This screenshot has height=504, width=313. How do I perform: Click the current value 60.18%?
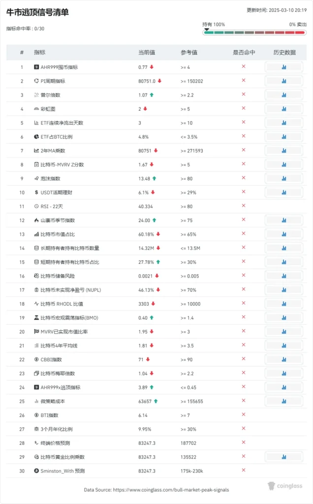pyautogui.click(x=146, y=234)
